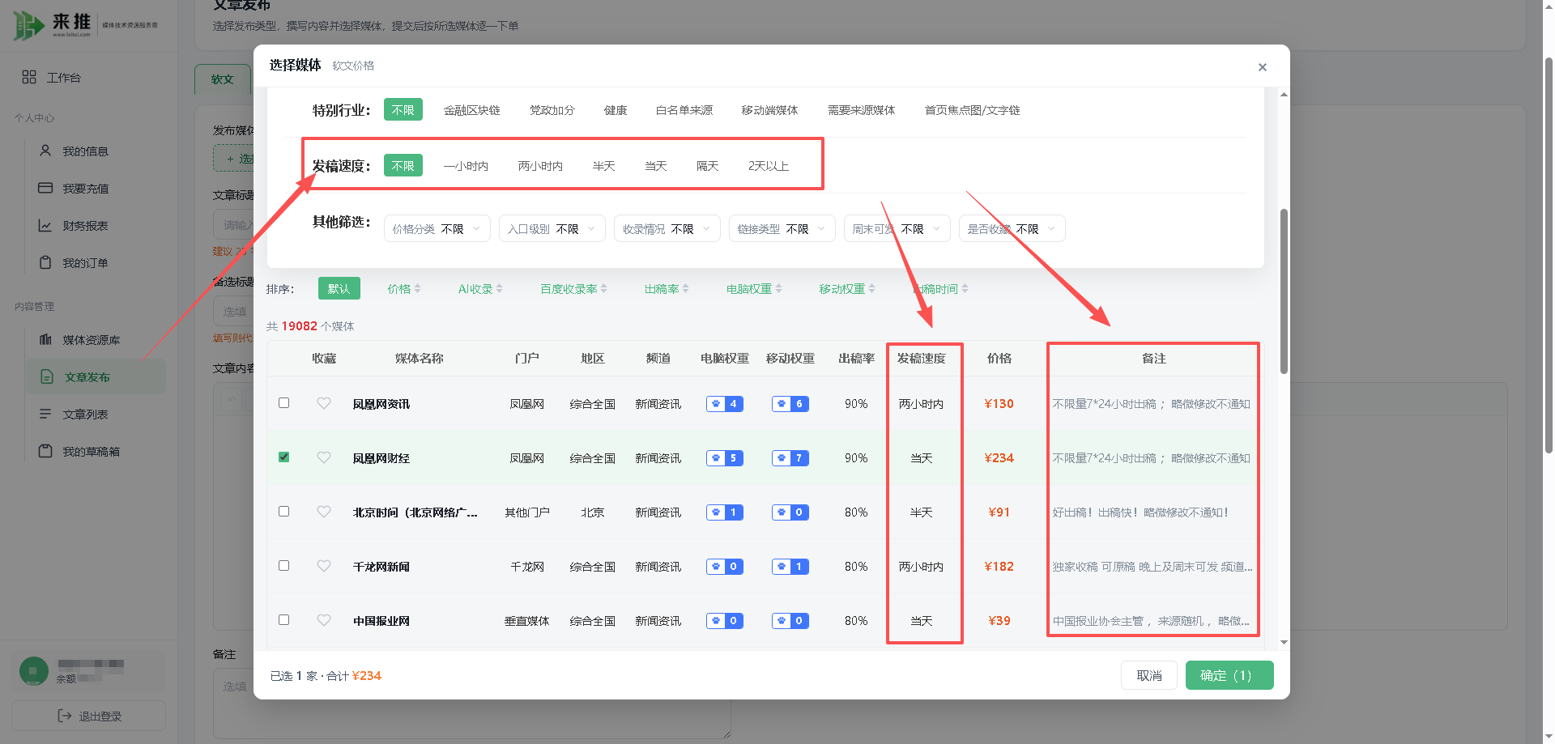Expand the 链接类型 dropdown
1555x744 pixels.
coord(782,229)
